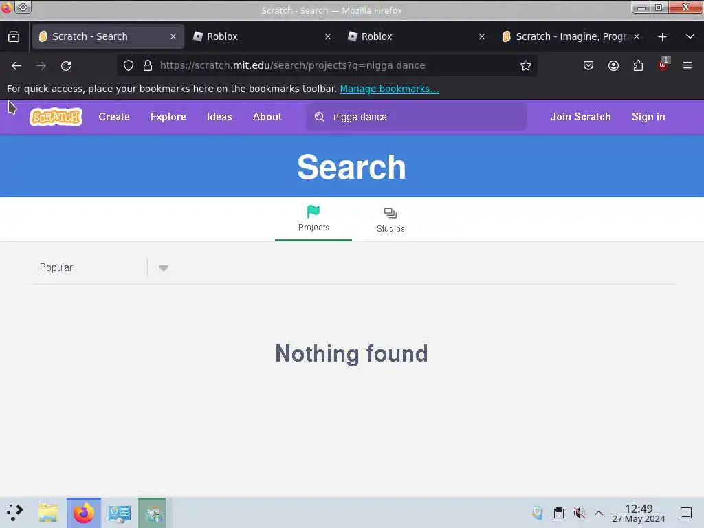Switch to the Projects tab
Viewport: 704px width, 528px height.
point(313,219)
